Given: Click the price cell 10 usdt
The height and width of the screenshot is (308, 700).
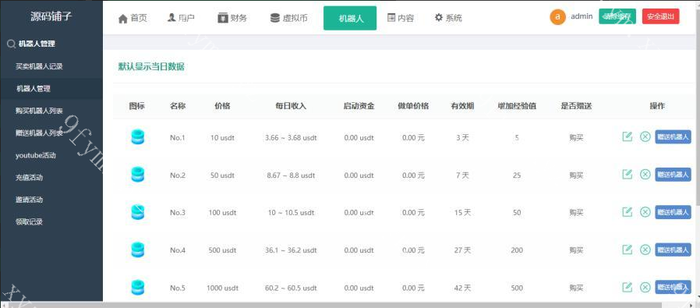Looking at the screenshot, I should pos(222,138).
